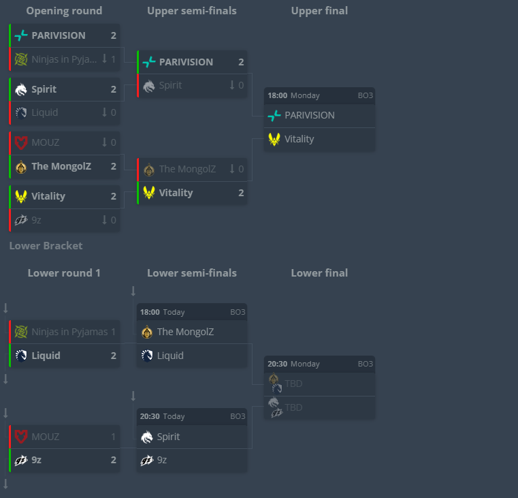Click Spirit logo in lower semi-finals match
This screenshot has width=518, height=498.
click(147, 437)
